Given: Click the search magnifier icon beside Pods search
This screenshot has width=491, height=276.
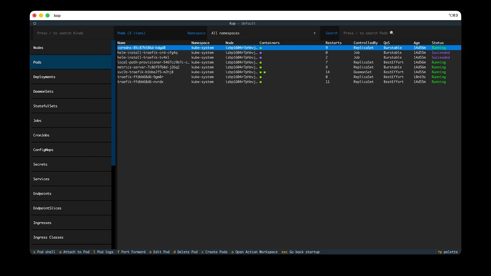Looking at the screenshot, I should 392,33.
